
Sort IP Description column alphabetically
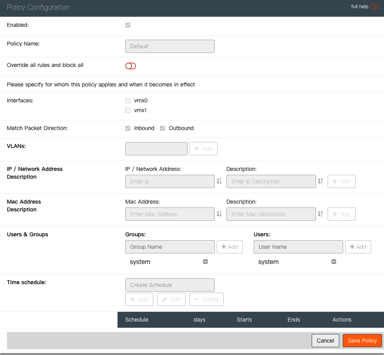coord(320,181)
